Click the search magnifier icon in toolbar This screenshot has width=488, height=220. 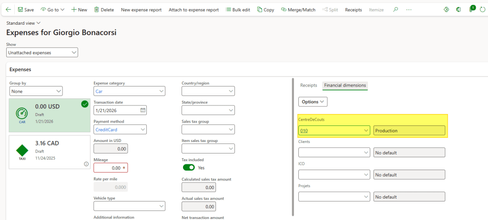(x=395, y=10)
